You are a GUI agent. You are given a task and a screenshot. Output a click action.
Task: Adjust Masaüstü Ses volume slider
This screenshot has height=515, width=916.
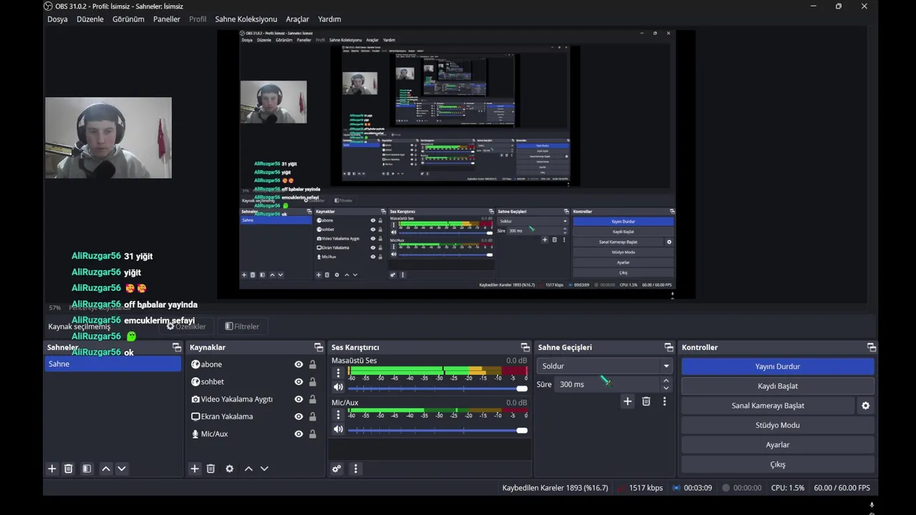point(437,388)
